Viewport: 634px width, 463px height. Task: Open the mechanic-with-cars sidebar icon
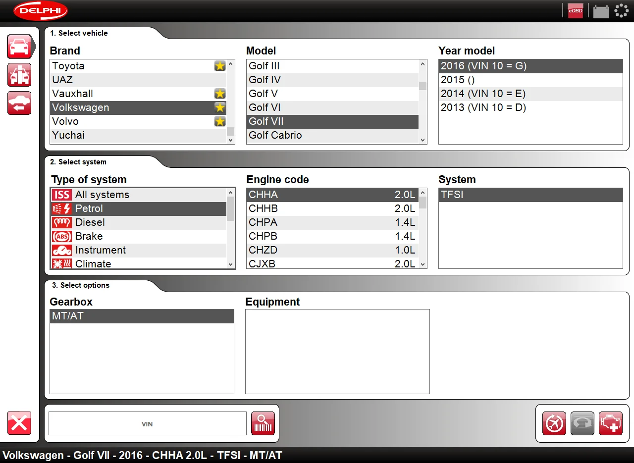pos(19,75)
